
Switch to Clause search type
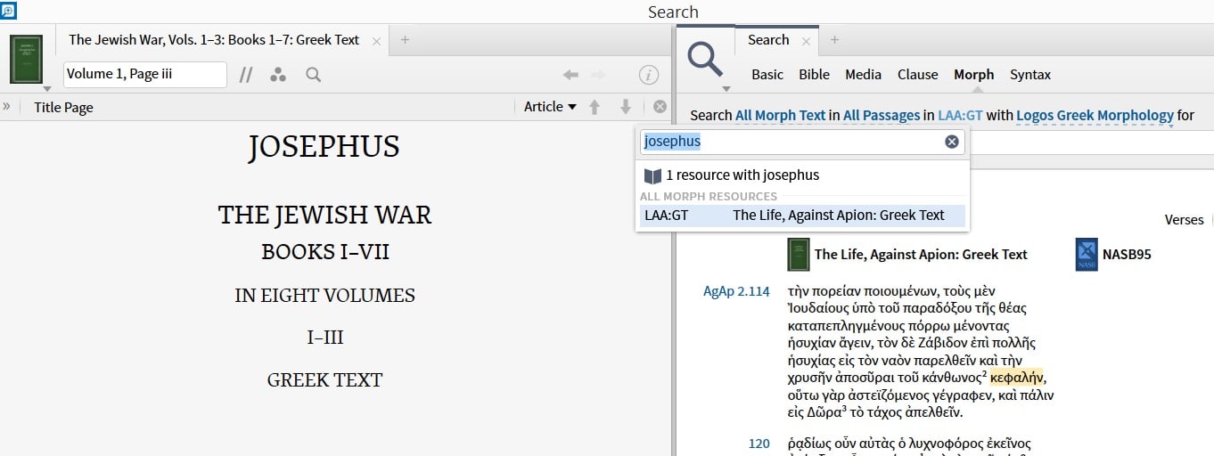[x=917, y=75]
